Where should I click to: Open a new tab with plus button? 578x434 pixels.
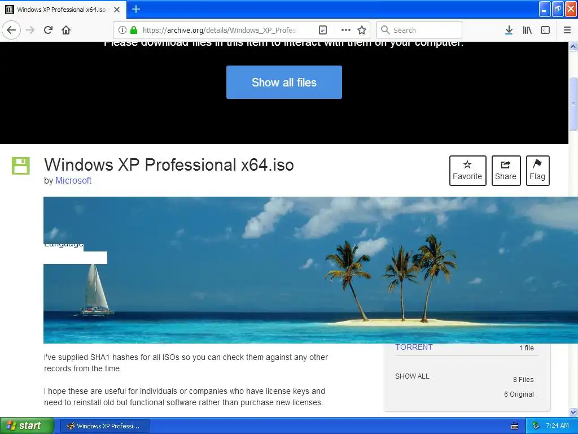tap(136, 9)
